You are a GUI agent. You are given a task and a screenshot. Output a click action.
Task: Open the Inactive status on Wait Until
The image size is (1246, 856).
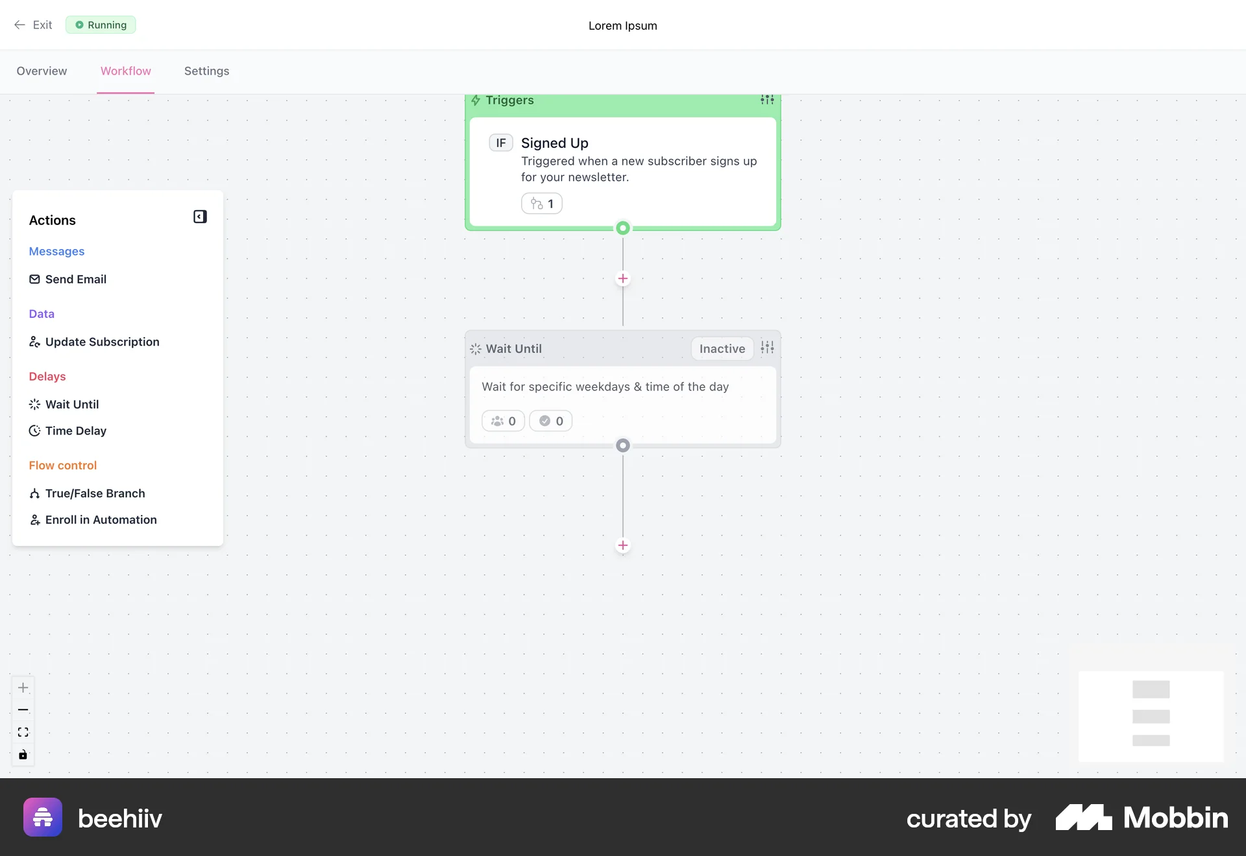[722, 348]
